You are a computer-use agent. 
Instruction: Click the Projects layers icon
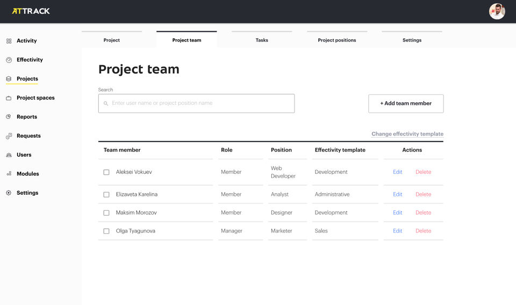click(9, 79)
